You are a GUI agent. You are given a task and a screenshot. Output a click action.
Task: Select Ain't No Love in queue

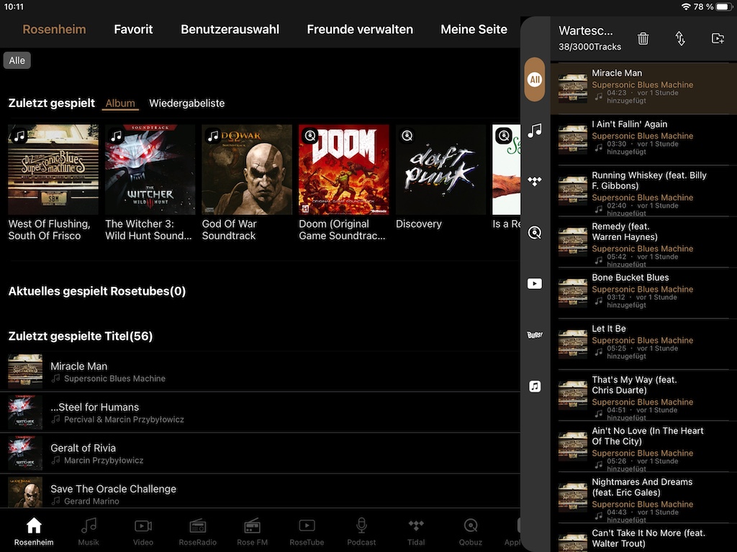[x=643, y=447]
